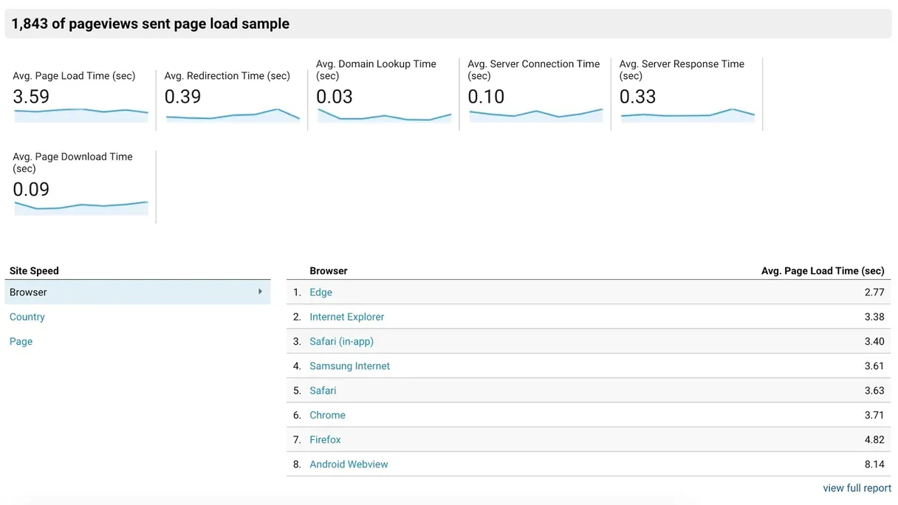Click the arrow beside the Browser row
This screenshot has width=898, height=505.
click(260, 292)
